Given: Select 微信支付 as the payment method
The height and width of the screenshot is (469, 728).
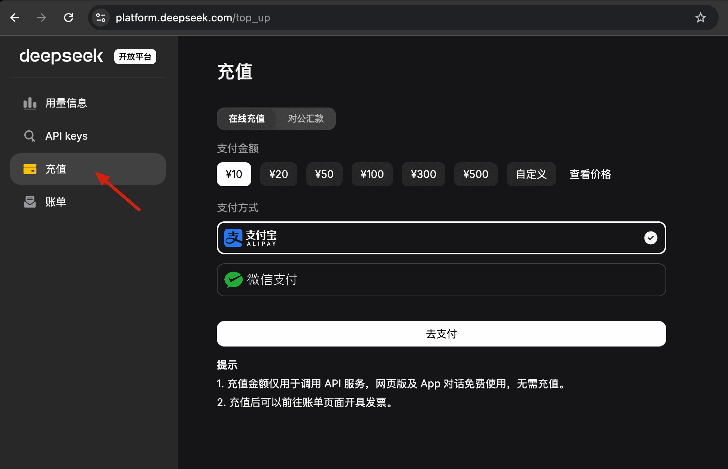Looking at the screenshot, I should click(x=441, y=280).
